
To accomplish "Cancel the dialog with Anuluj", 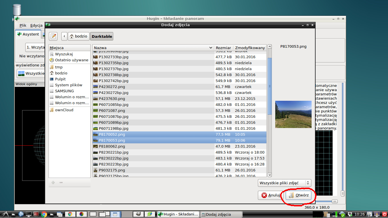I will pos(271,195).
